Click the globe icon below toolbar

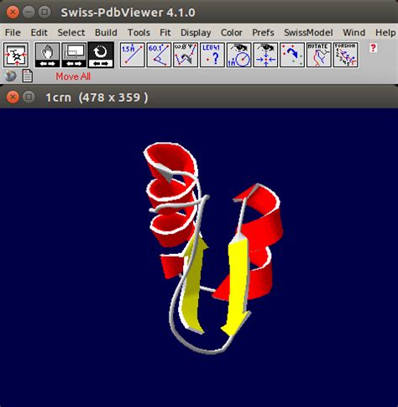click(x=10, y=76)
